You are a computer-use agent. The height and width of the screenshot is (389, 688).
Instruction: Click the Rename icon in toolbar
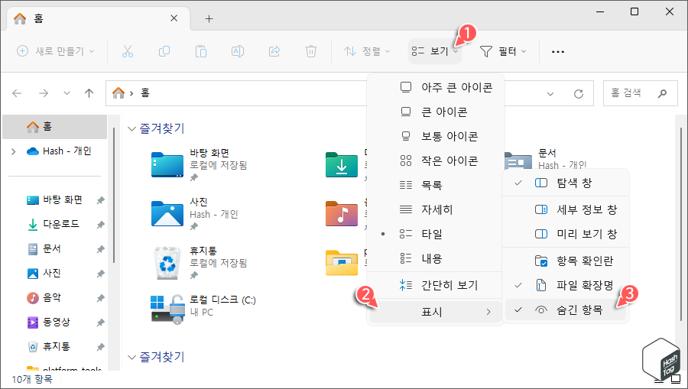(238, 51)
